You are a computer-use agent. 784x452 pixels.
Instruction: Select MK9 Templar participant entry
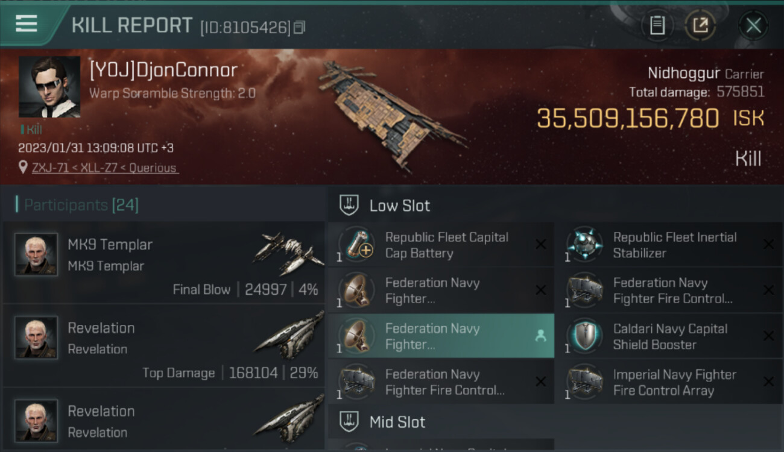pyautogui.click(x=163, y=263)
